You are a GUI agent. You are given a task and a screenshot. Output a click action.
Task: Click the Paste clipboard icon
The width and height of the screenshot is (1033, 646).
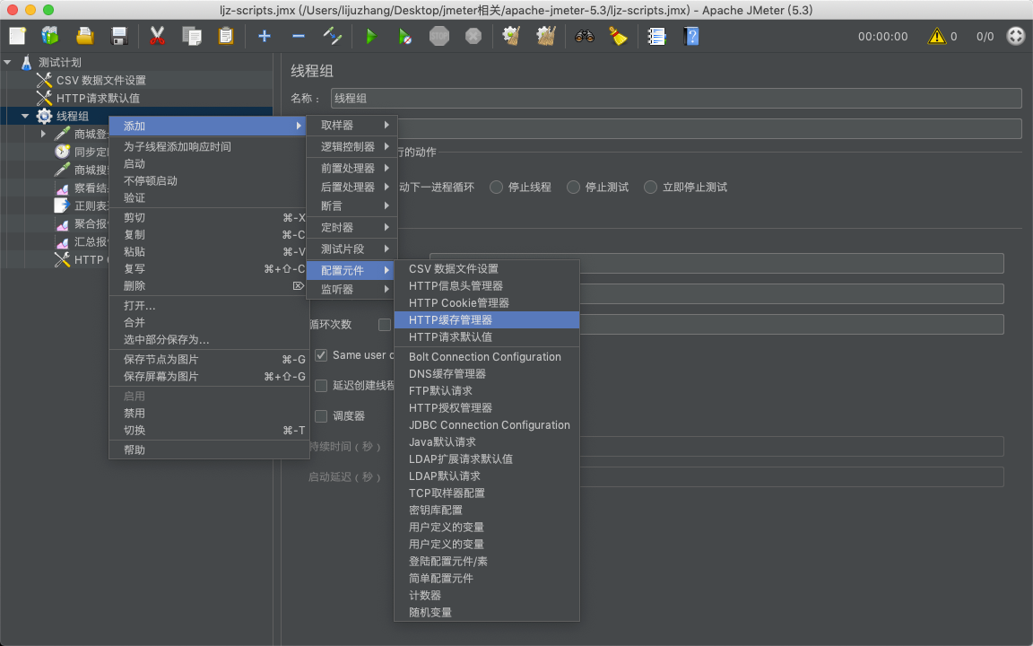(x=225, y=36)
